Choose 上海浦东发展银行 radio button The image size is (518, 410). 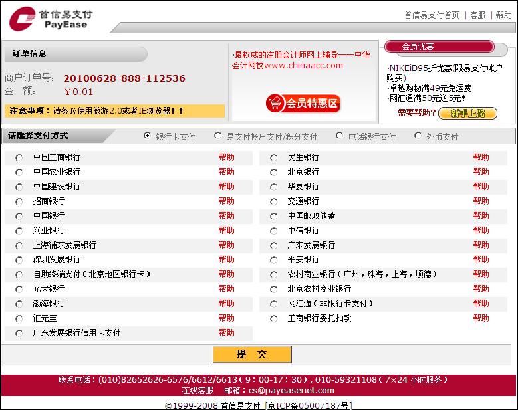click(19, 246)
